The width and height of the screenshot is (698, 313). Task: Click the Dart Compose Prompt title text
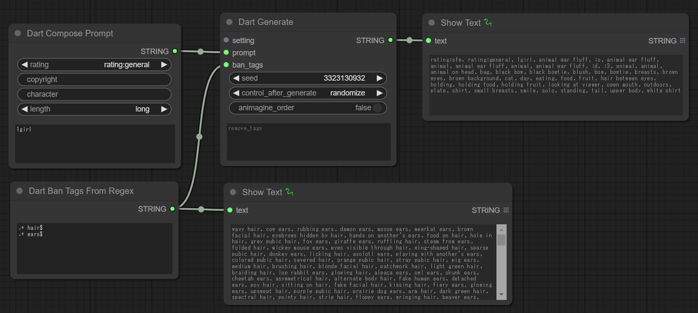(70, 34)
